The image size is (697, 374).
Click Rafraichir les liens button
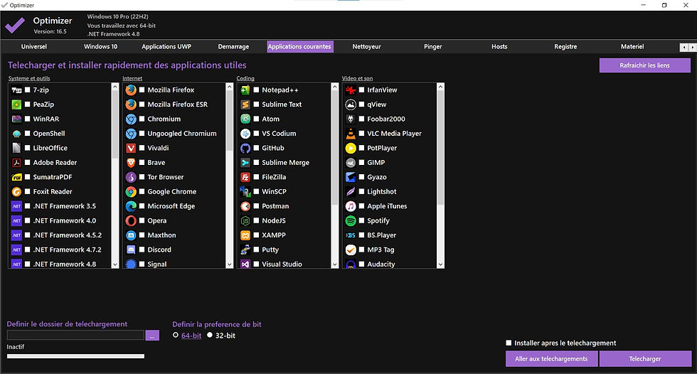click(644, 65)
